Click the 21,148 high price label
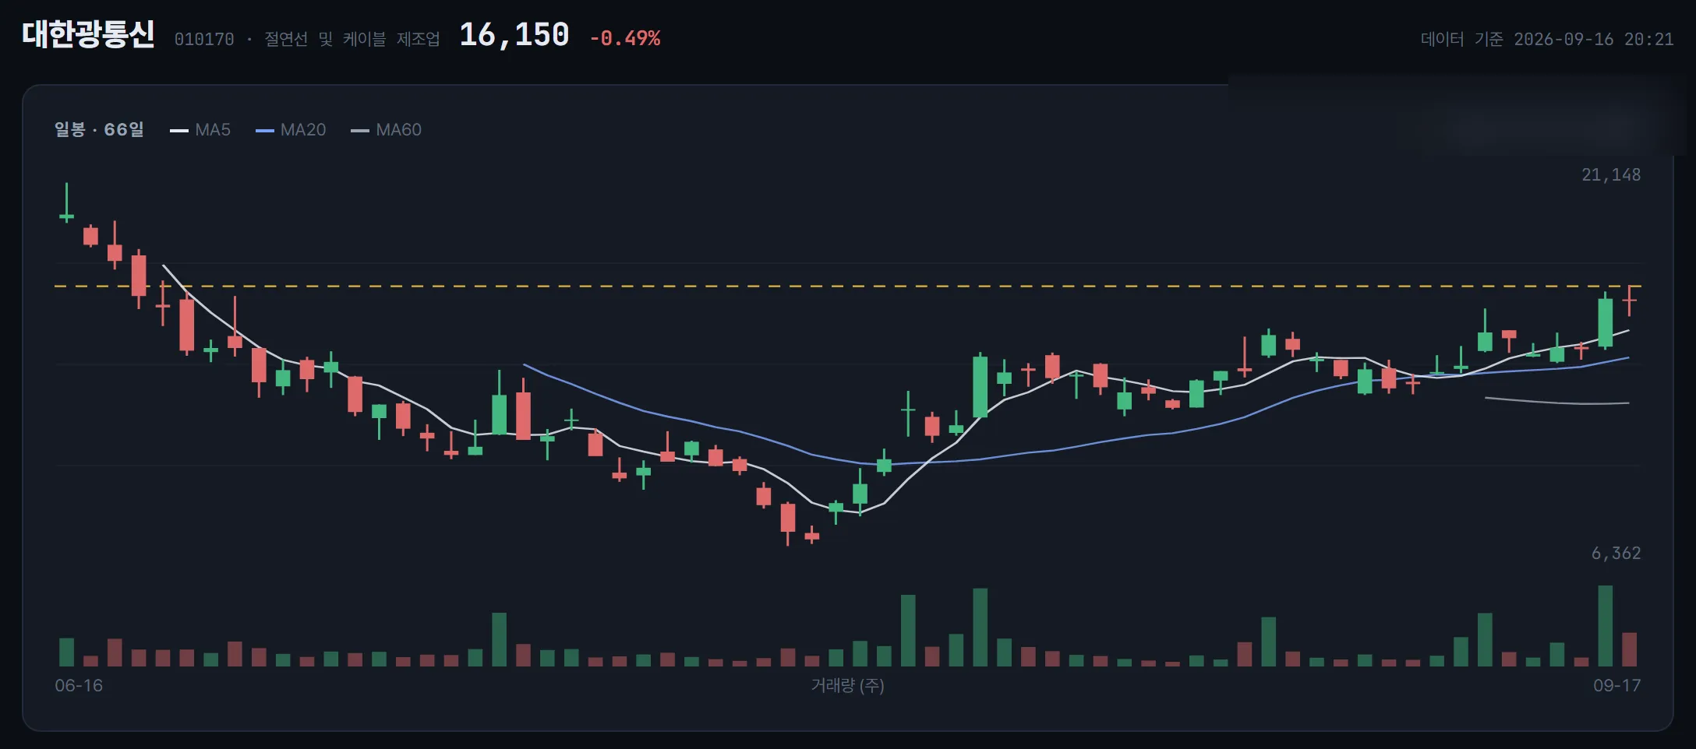The height and width of the screenshot is (749, 1696). (1611, 175)
